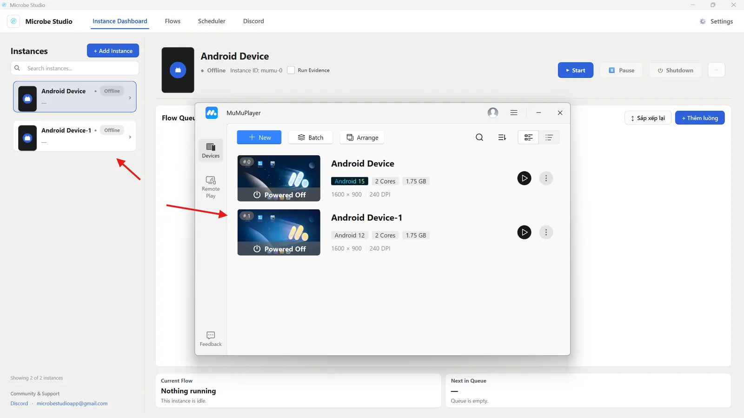Click the Add Instance button

tap(113, 51)
